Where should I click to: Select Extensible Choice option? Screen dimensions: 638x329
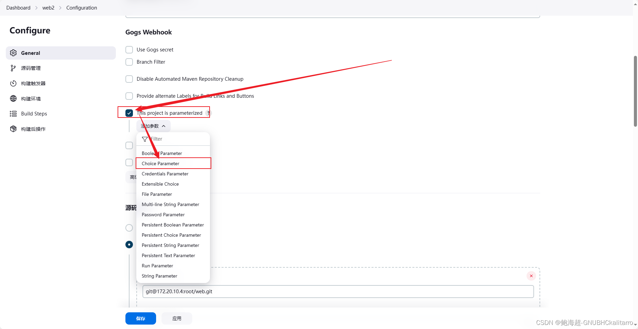[173, 184]
